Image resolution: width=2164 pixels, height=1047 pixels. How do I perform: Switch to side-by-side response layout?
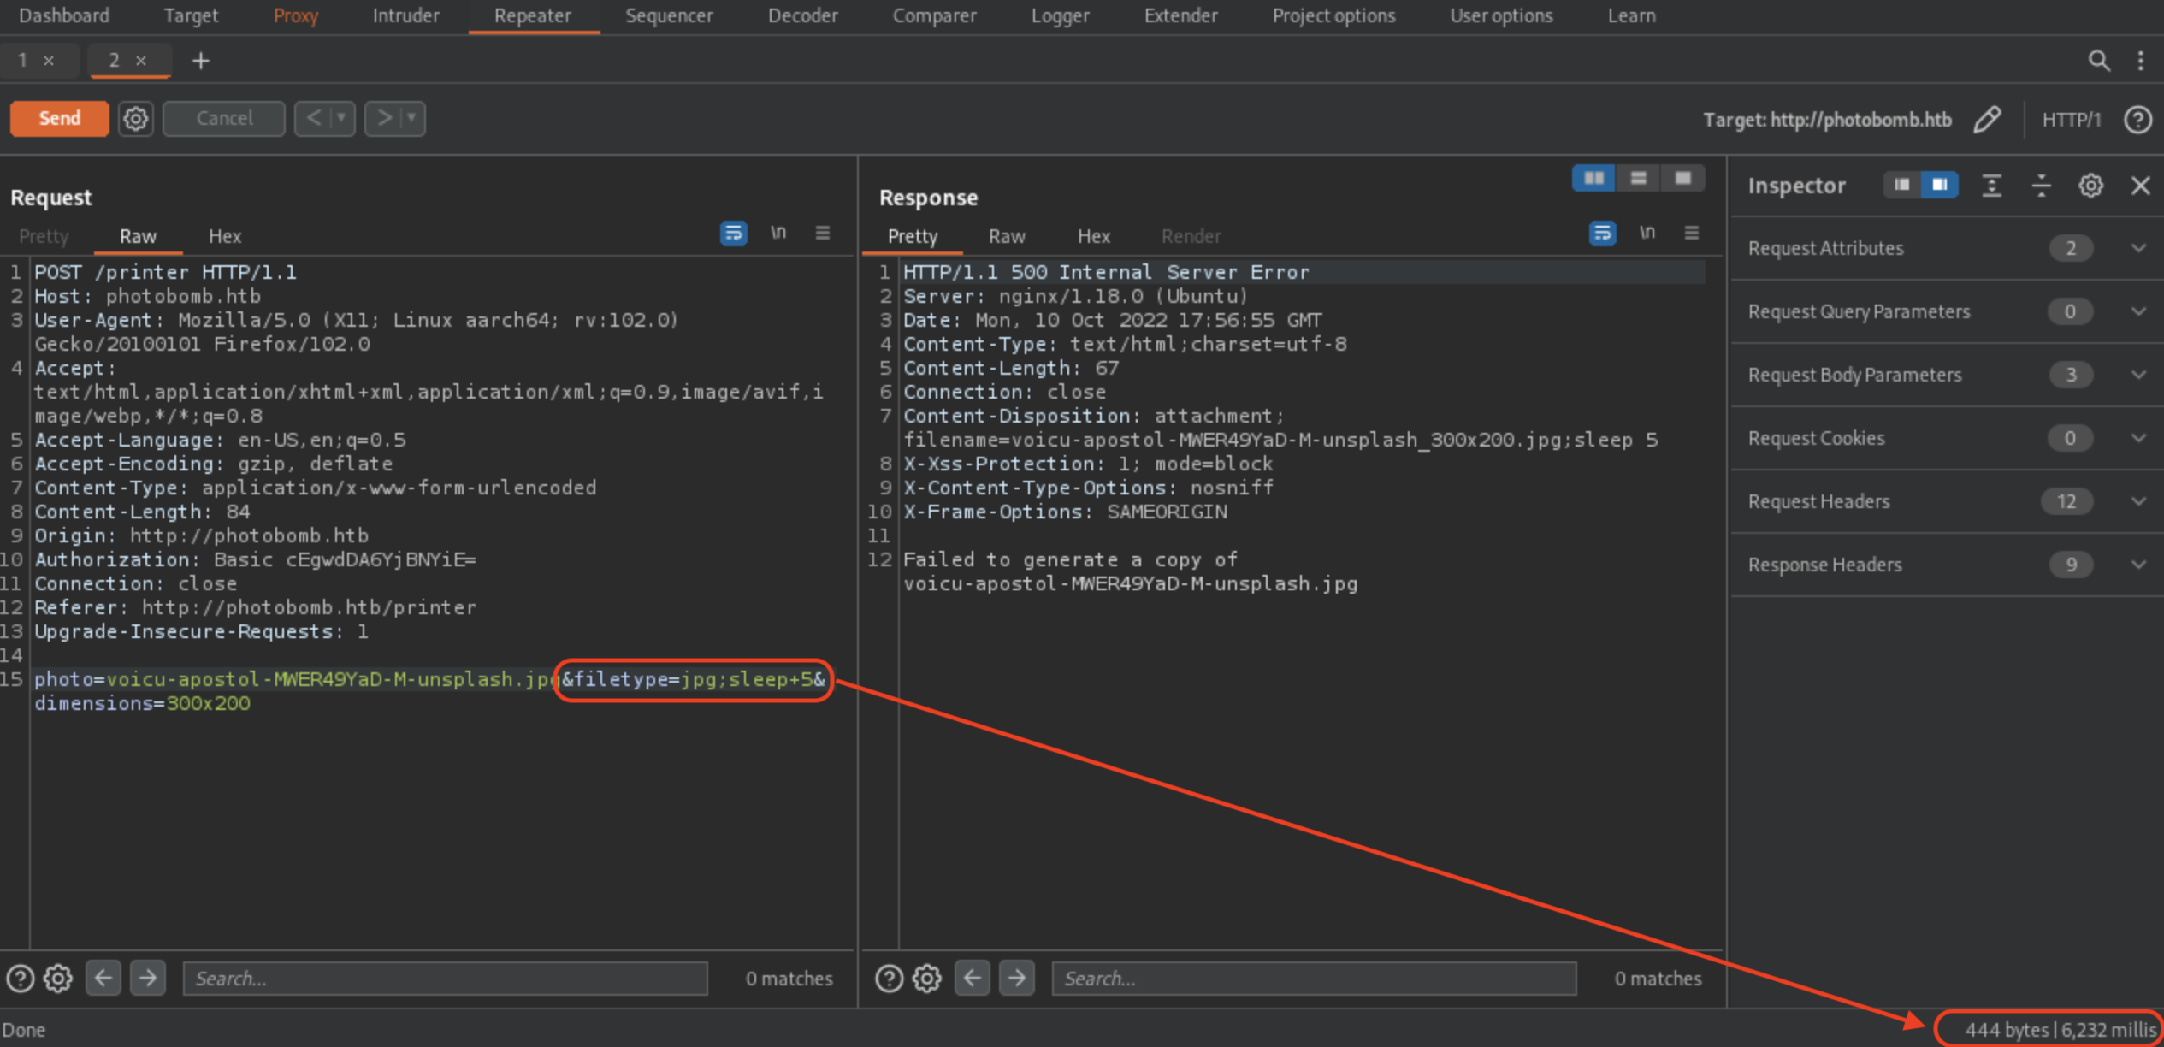click(1593, 178)
